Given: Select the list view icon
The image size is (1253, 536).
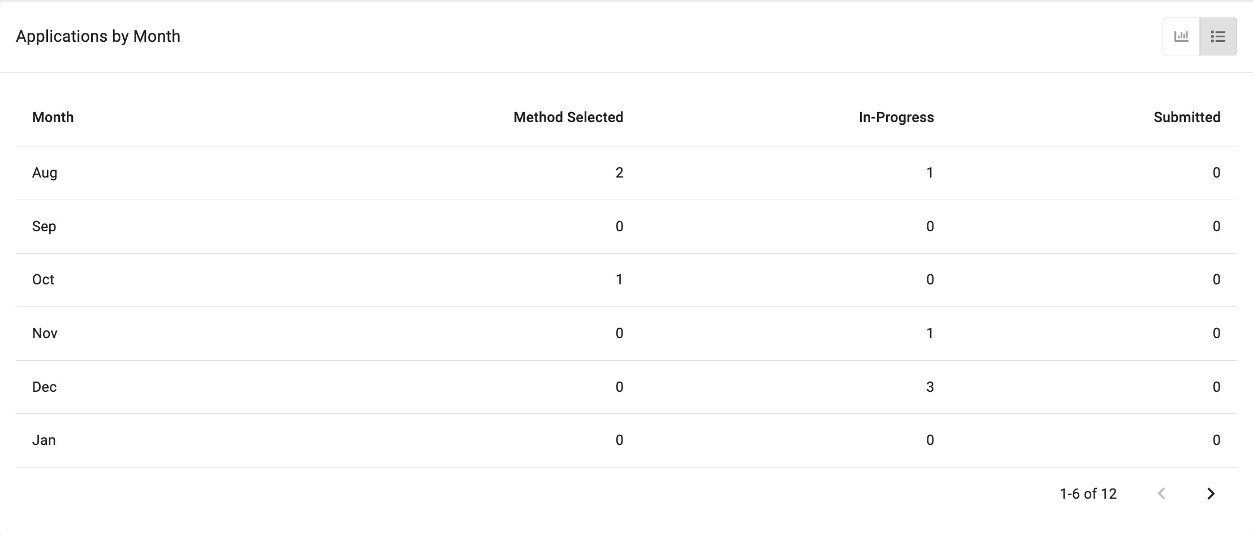Looking at the screenshot, I should coord(1218,36).
